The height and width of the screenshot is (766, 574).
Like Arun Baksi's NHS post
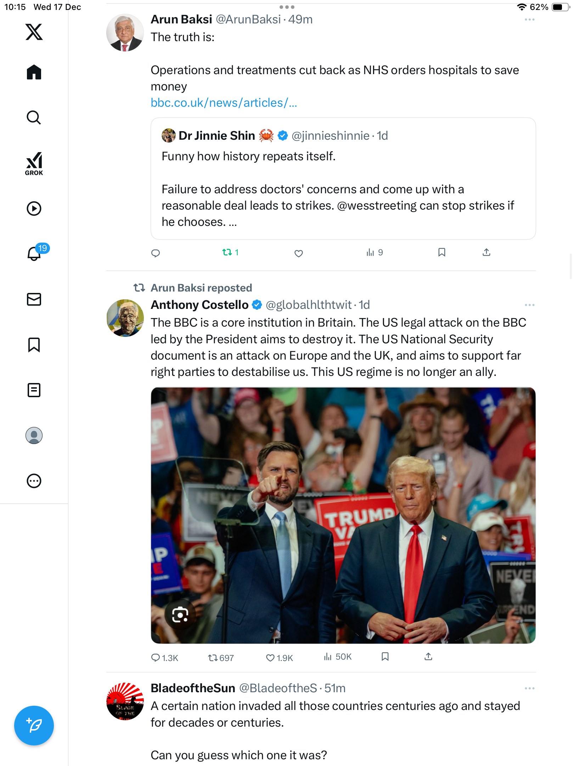[299, 253]
